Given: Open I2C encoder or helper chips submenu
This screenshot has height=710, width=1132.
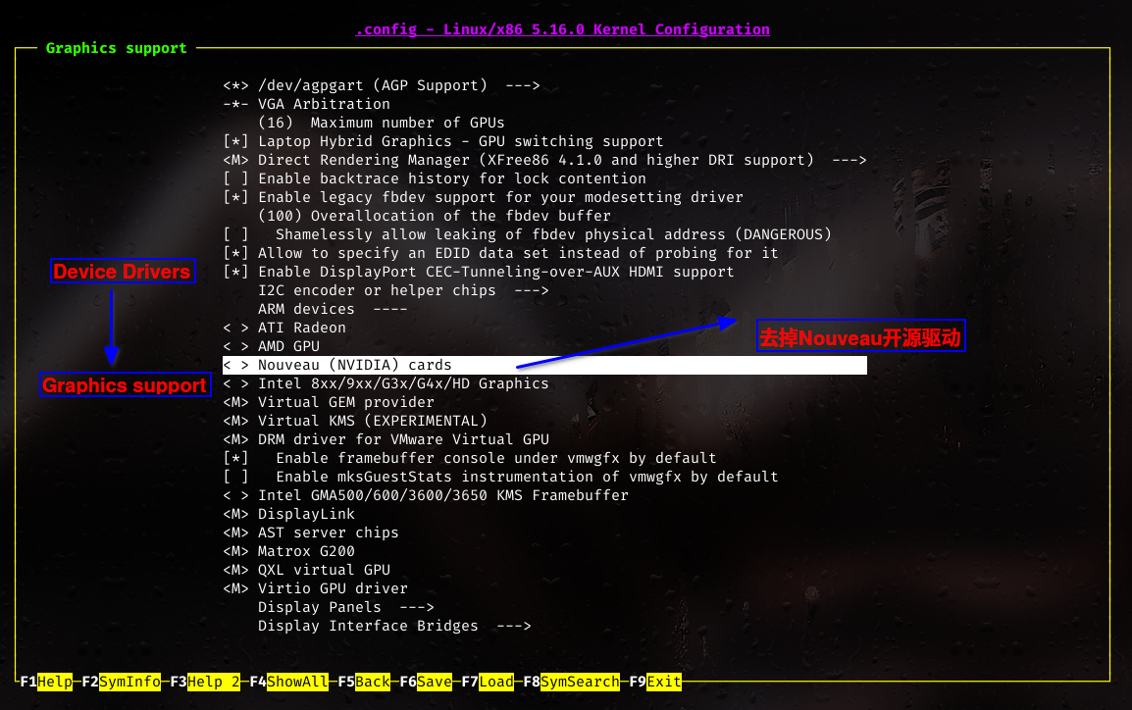Looking at the screenshot, I should pos(403,290).
